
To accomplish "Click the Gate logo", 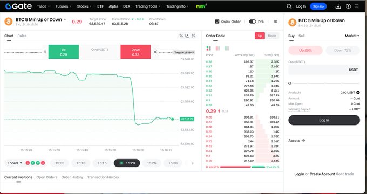I will 18,6.
